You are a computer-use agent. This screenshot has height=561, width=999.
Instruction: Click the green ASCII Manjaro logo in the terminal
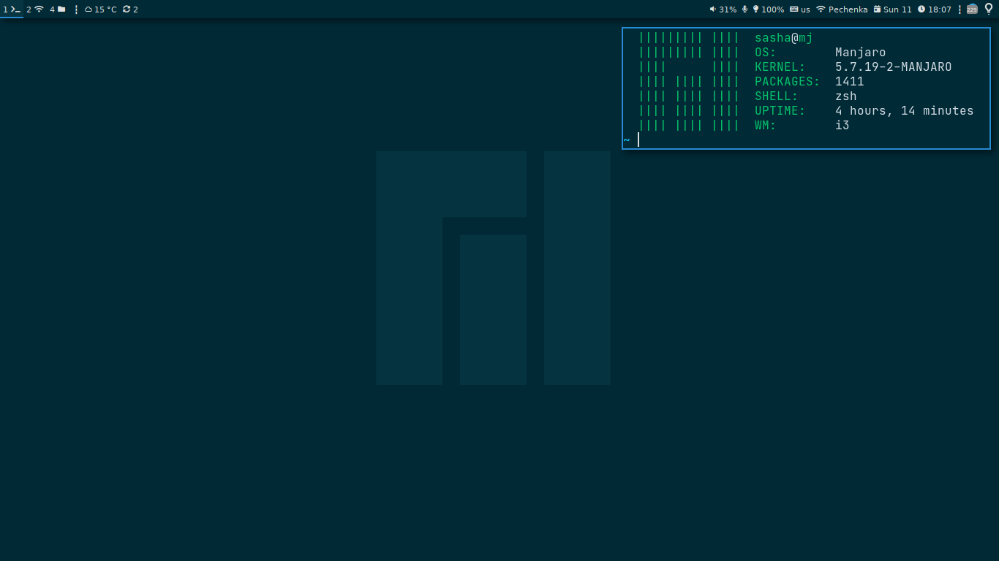tap(688, 82)
